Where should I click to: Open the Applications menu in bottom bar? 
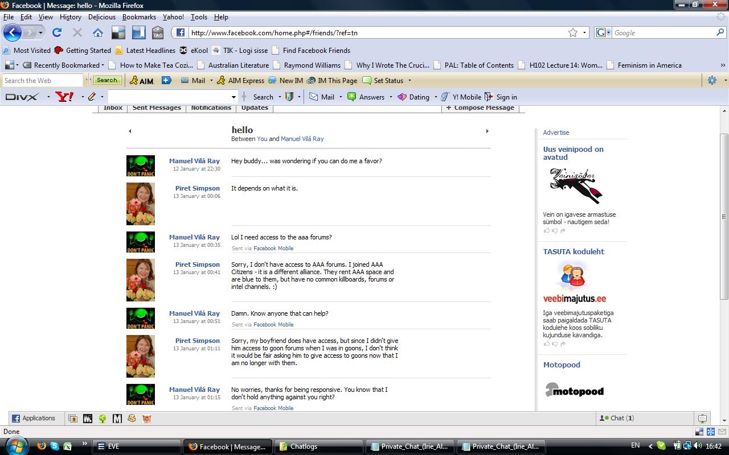(34, 418)
